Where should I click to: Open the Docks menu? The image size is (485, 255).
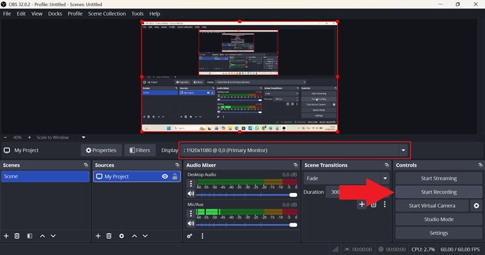pyautogui.click(x=55, y=13)
